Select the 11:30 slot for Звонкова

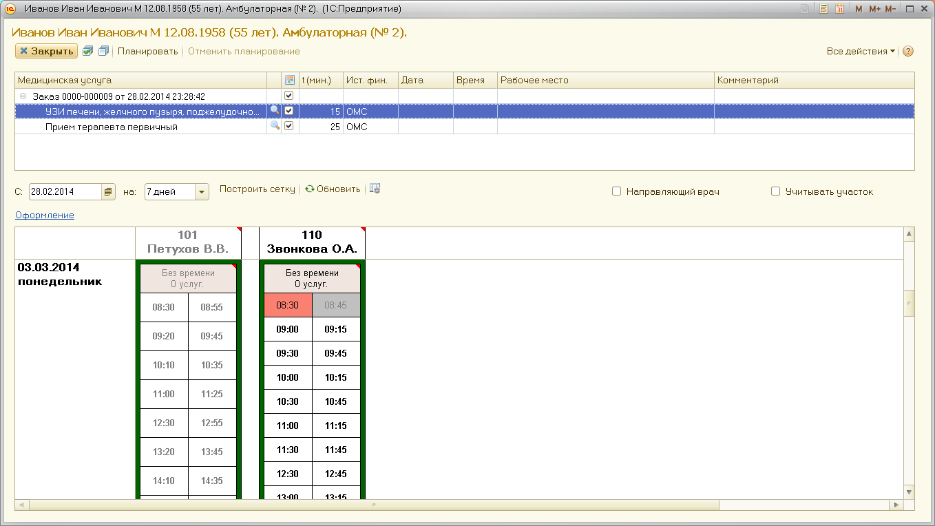(x=288, y=450)
